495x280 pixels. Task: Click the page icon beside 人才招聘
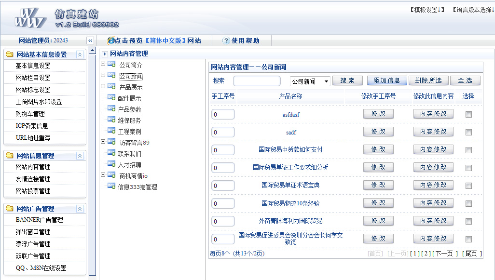(111, 164)
